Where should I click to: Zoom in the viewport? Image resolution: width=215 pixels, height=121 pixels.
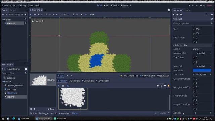point(43,21)
